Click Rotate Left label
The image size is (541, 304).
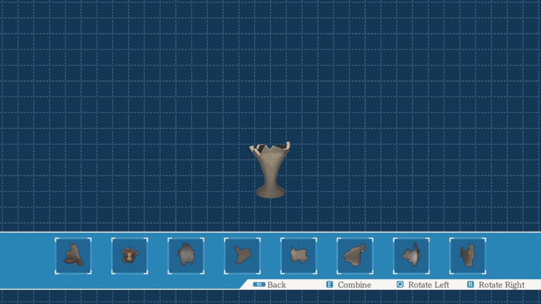(429, 285)
